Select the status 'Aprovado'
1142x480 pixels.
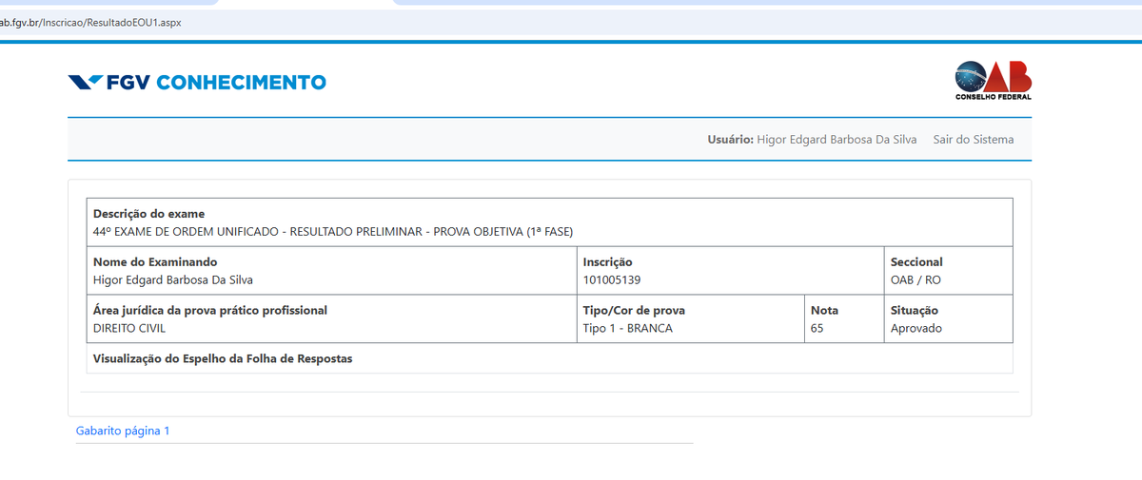[916, 329]
